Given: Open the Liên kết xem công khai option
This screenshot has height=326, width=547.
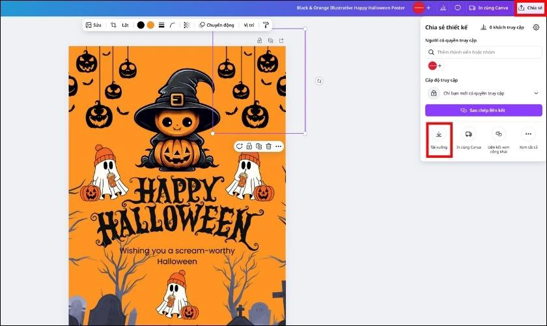Looking at the screenshot, I should click(498, 138).
